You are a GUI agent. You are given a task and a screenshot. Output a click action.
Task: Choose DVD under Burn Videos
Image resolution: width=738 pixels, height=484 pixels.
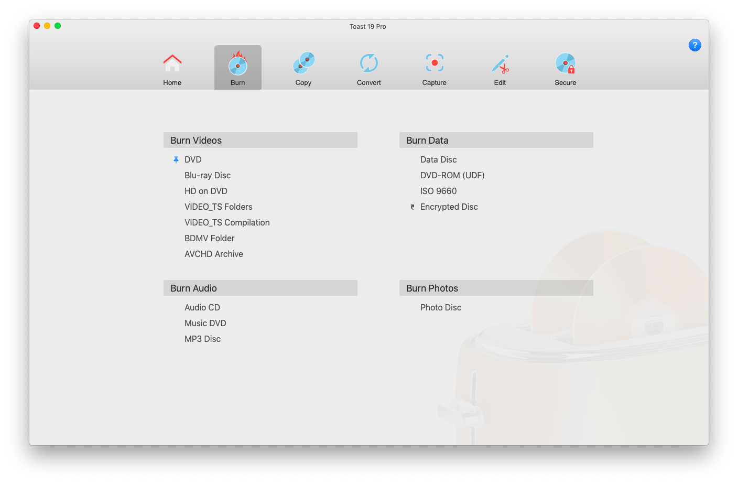pyautogui.click(x=193, y=159)
